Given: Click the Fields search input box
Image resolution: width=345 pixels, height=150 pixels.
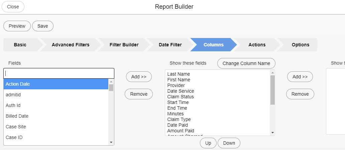Looking at the screenshot, I should coord(59,73).
